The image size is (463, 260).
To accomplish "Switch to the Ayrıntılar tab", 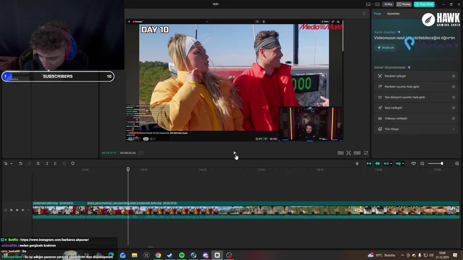I will (x=393, y=14).
